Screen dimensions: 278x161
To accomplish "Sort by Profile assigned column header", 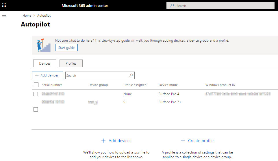I will (135, 85).
